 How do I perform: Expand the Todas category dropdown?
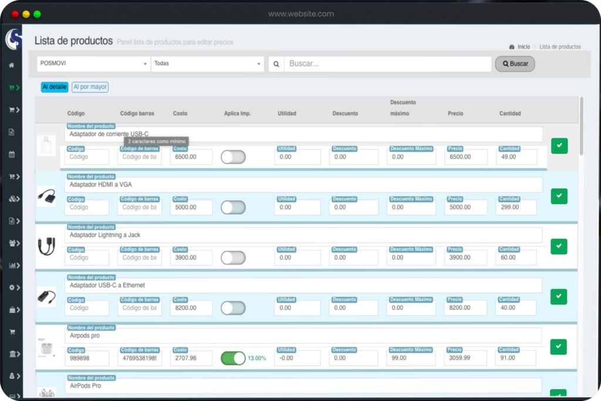207,64
